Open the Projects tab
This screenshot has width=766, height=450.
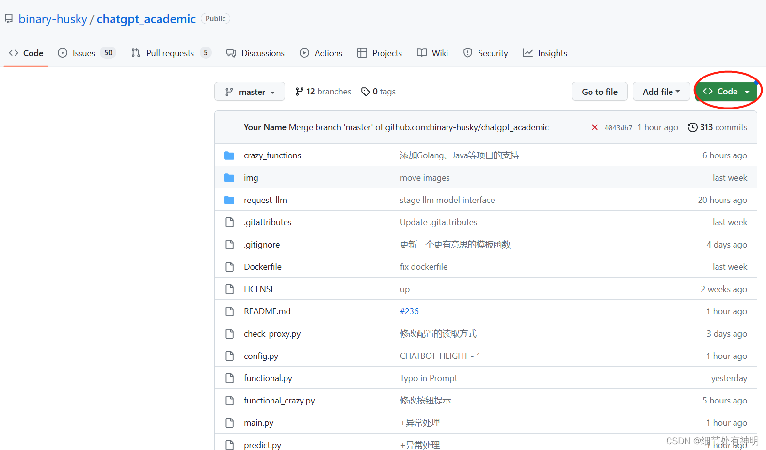coord(380,53)
